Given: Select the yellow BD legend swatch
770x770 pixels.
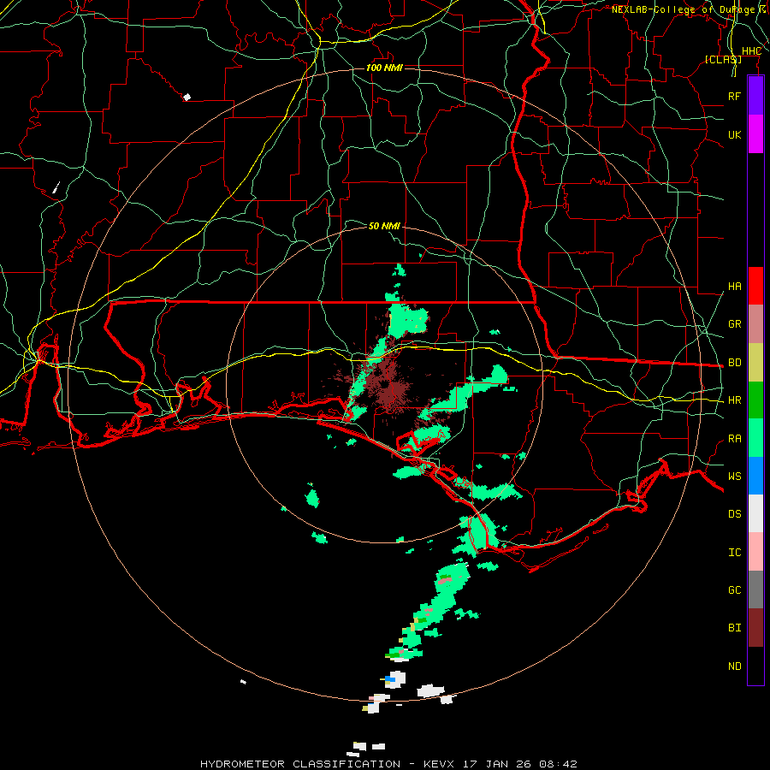Looking at the screenshot, I should [x=755, y=363].
